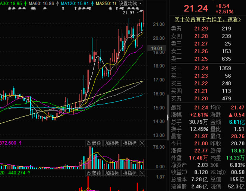
Task: Click the 今开 value 21.00
Action: click(201, 143)
